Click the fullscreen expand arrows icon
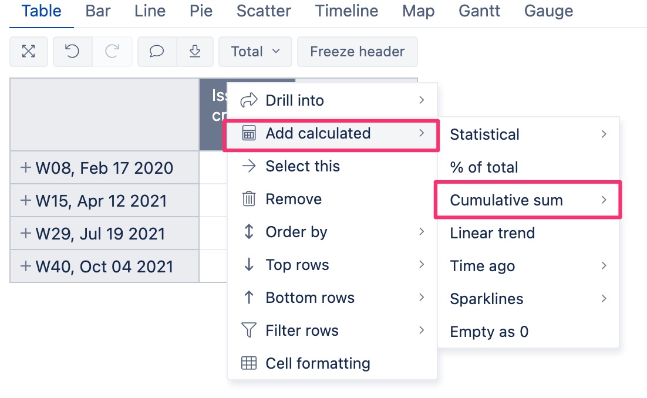Image resolution: width=647 pixels, height=398 pixels. tap(28, 52)
